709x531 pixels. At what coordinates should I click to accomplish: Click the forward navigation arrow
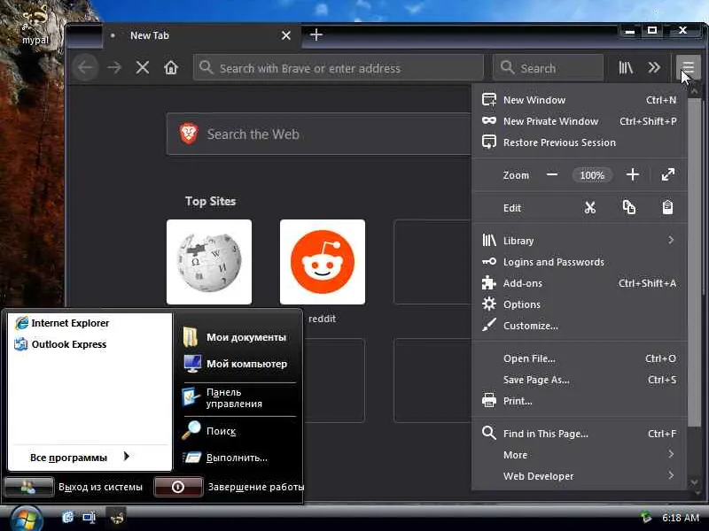point(114,68)
